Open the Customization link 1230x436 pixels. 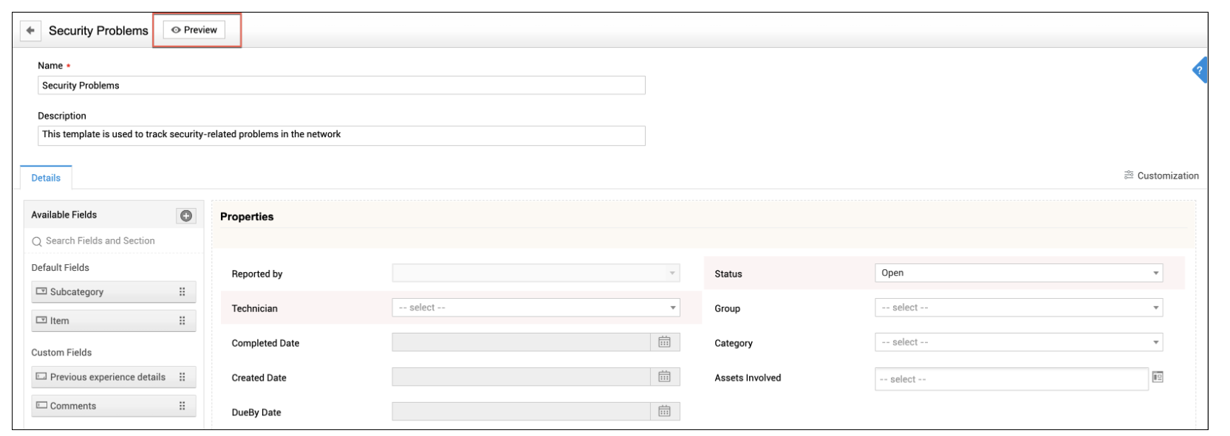click(x=1161, y=176)
